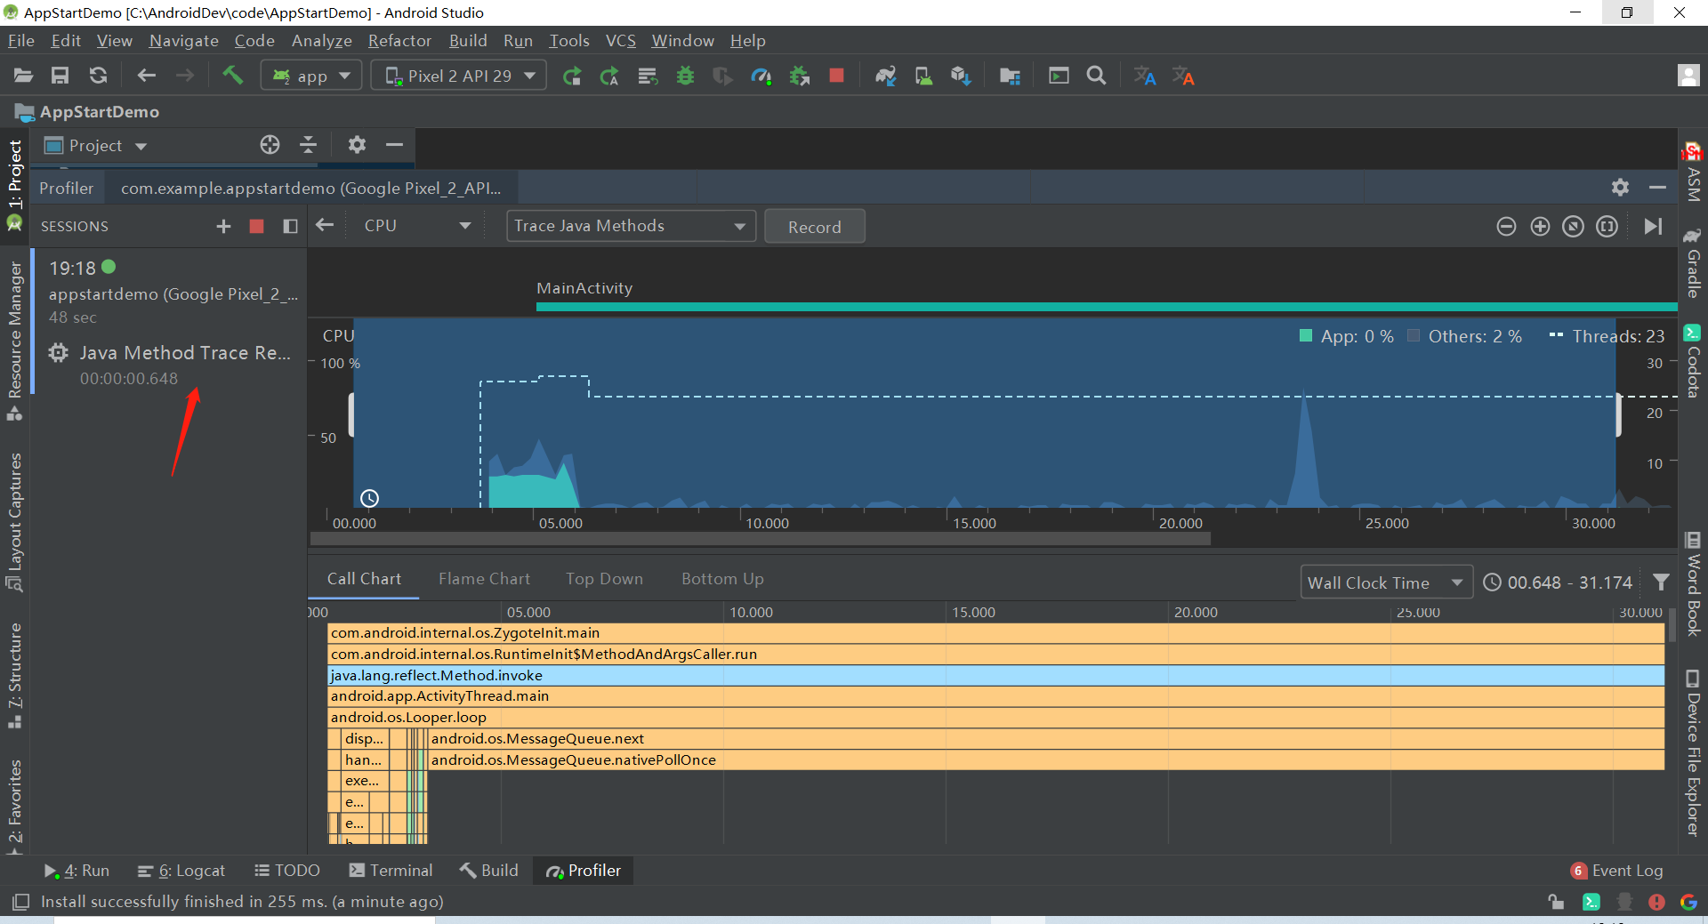Open the SDK Manager icon
The width and height of the screenshot is (1708, 924).
coord(960,76)
